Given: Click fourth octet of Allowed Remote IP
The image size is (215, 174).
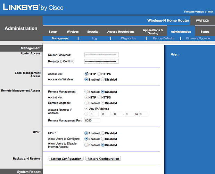Looking at the screenshot, I should coord(130,114).
